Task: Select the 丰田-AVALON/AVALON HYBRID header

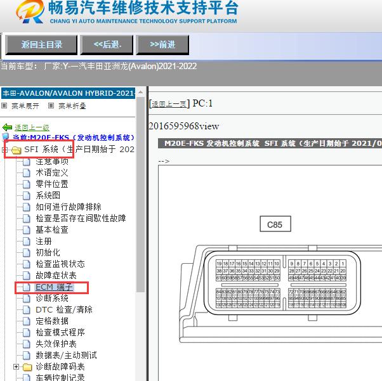Action: pos(69,93)
